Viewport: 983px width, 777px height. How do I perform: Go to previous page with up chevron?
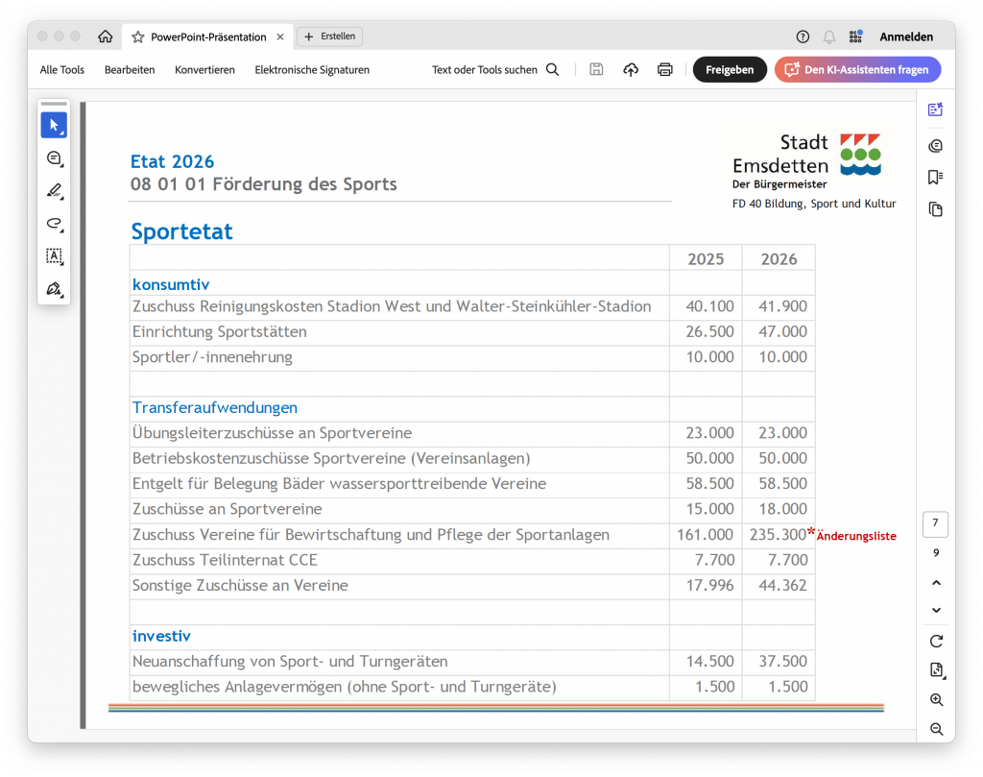936,583
